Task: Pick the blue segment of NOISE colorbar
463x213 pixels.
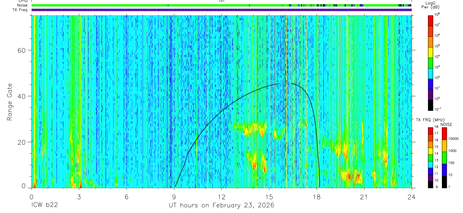Action: pyautogui.click(x=444, y=170)
